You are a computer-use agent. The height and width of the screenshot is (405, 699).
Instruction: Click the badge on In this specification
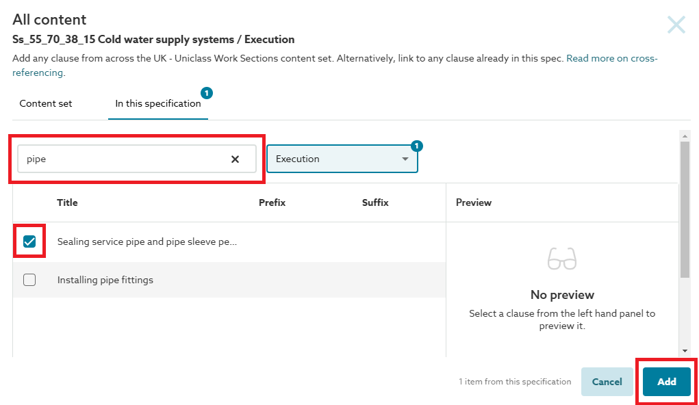207,93
